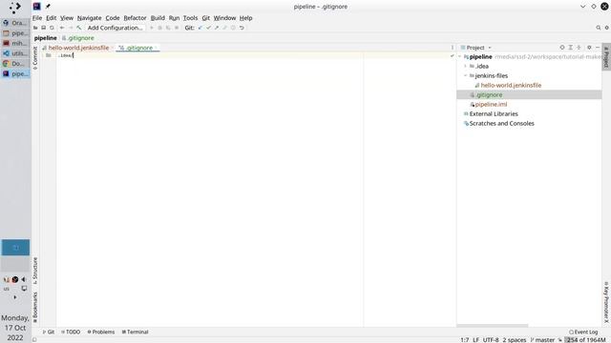611x343 pixels.
Task: Select pipeline.iml in Project tree
Action: coord(491,104)
